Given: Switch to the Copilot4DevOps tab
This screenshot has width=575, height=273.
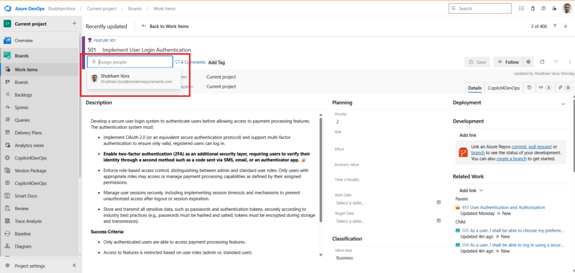Looking at the screenshot, I should [503, 88].
